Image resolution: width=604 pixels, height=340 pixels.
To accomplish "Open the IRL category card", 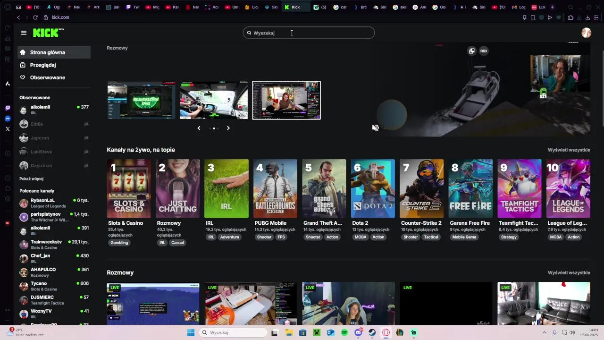I will click(226, 188).
